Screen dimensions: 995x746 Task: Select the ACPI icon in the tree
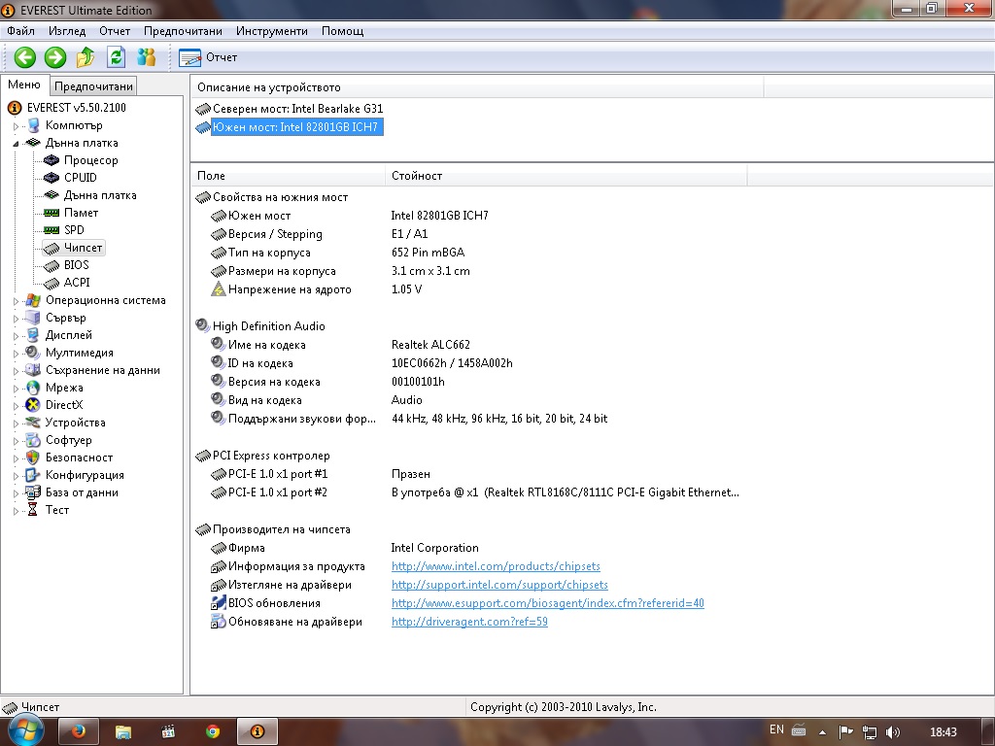(51, 283)
